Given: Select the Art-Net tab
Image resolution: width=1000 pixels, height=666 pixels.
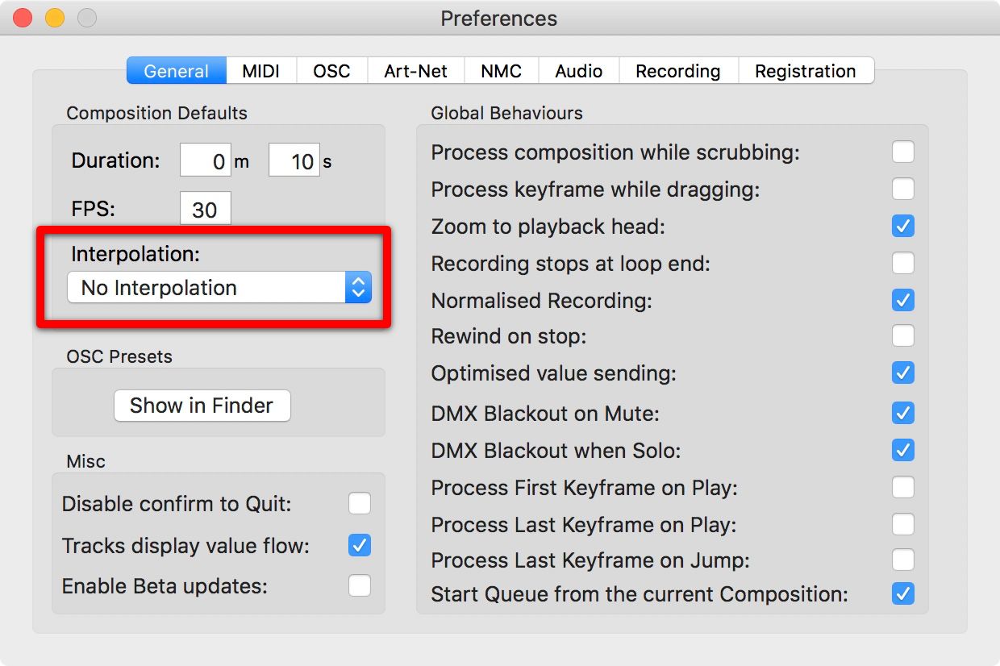Looking at the screenshot, I should tap(416, 71).
